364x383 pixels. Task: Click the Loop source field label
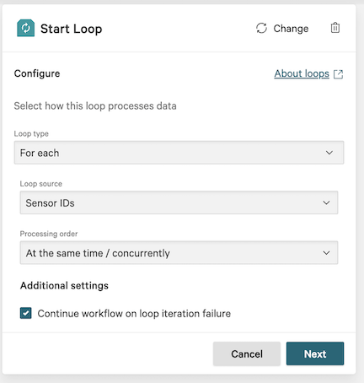(x=41, y=184)
